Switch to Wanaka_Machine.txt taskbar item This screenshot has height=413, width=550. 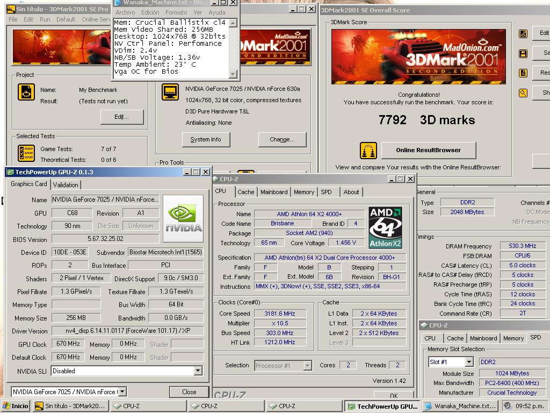pos(460,406)
